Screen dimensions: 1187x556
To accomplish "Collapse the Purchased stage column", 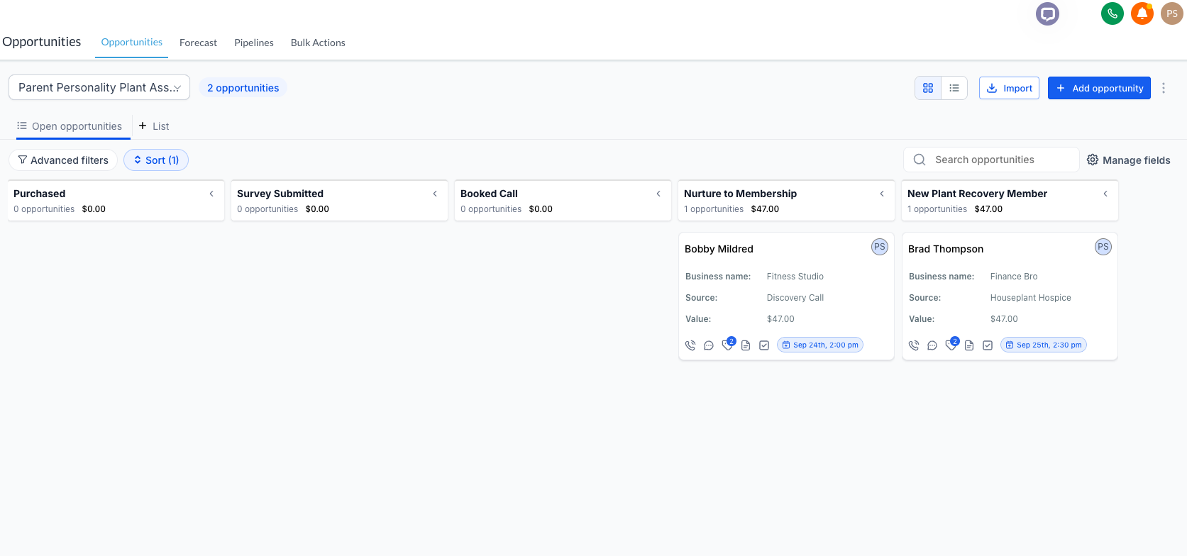I will tap(211, 194).
